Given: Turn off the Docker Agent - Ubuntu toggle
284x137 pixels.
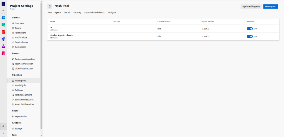Looking at the screenshot, I should (x=250, y=36).
